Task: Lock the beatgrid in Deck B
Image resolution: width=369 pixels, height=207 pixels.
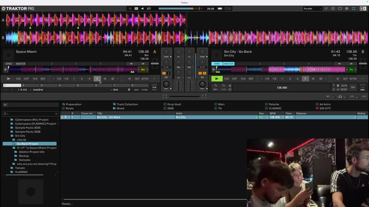Action: [230, 86]
